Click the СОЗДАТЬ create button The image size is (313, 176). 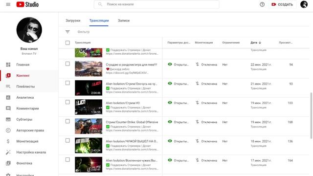(282, 4)
